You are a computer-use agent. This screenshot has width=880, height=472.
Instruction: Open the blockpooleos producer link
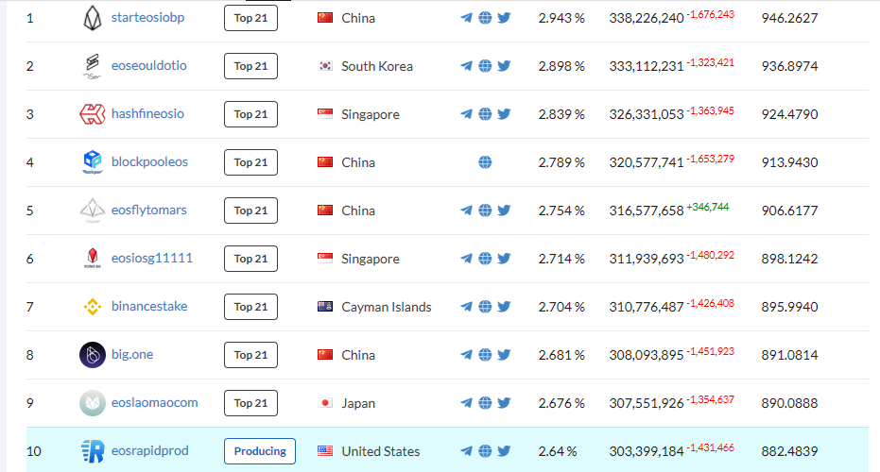coord(149,162)
